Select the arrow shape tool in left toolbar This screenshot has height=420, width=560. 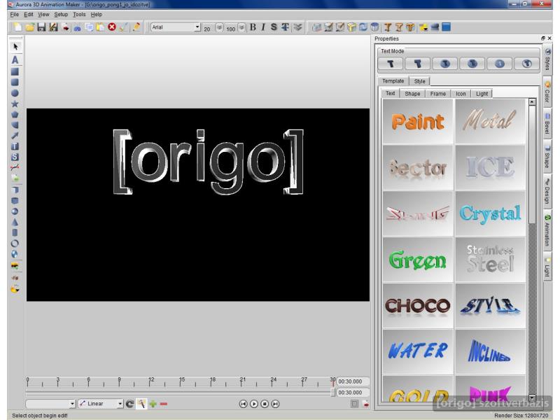[x=15, y=135]
